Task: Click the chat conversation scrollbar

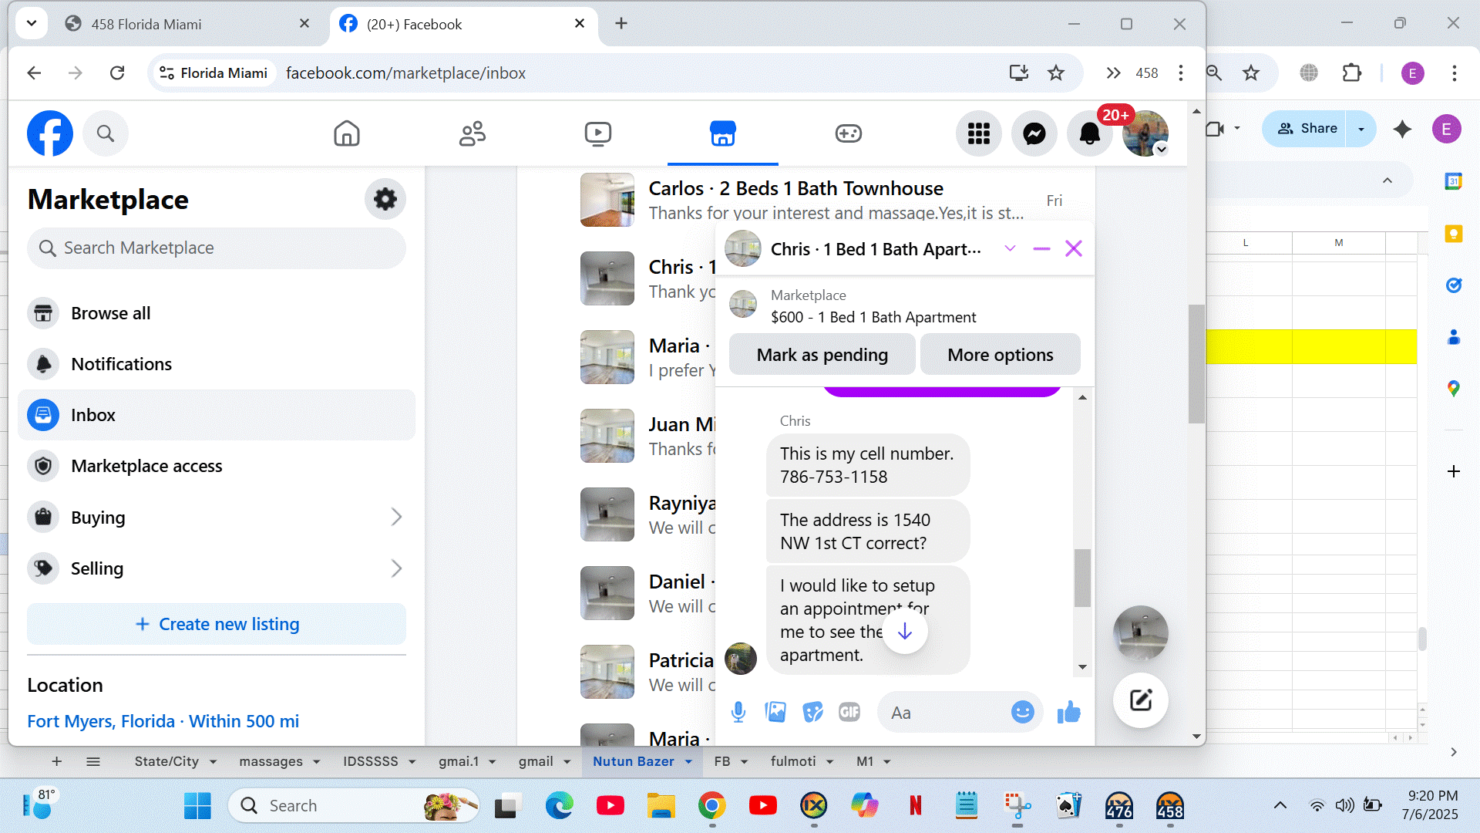Action: pyautogui.click(x=1082, y=577)
